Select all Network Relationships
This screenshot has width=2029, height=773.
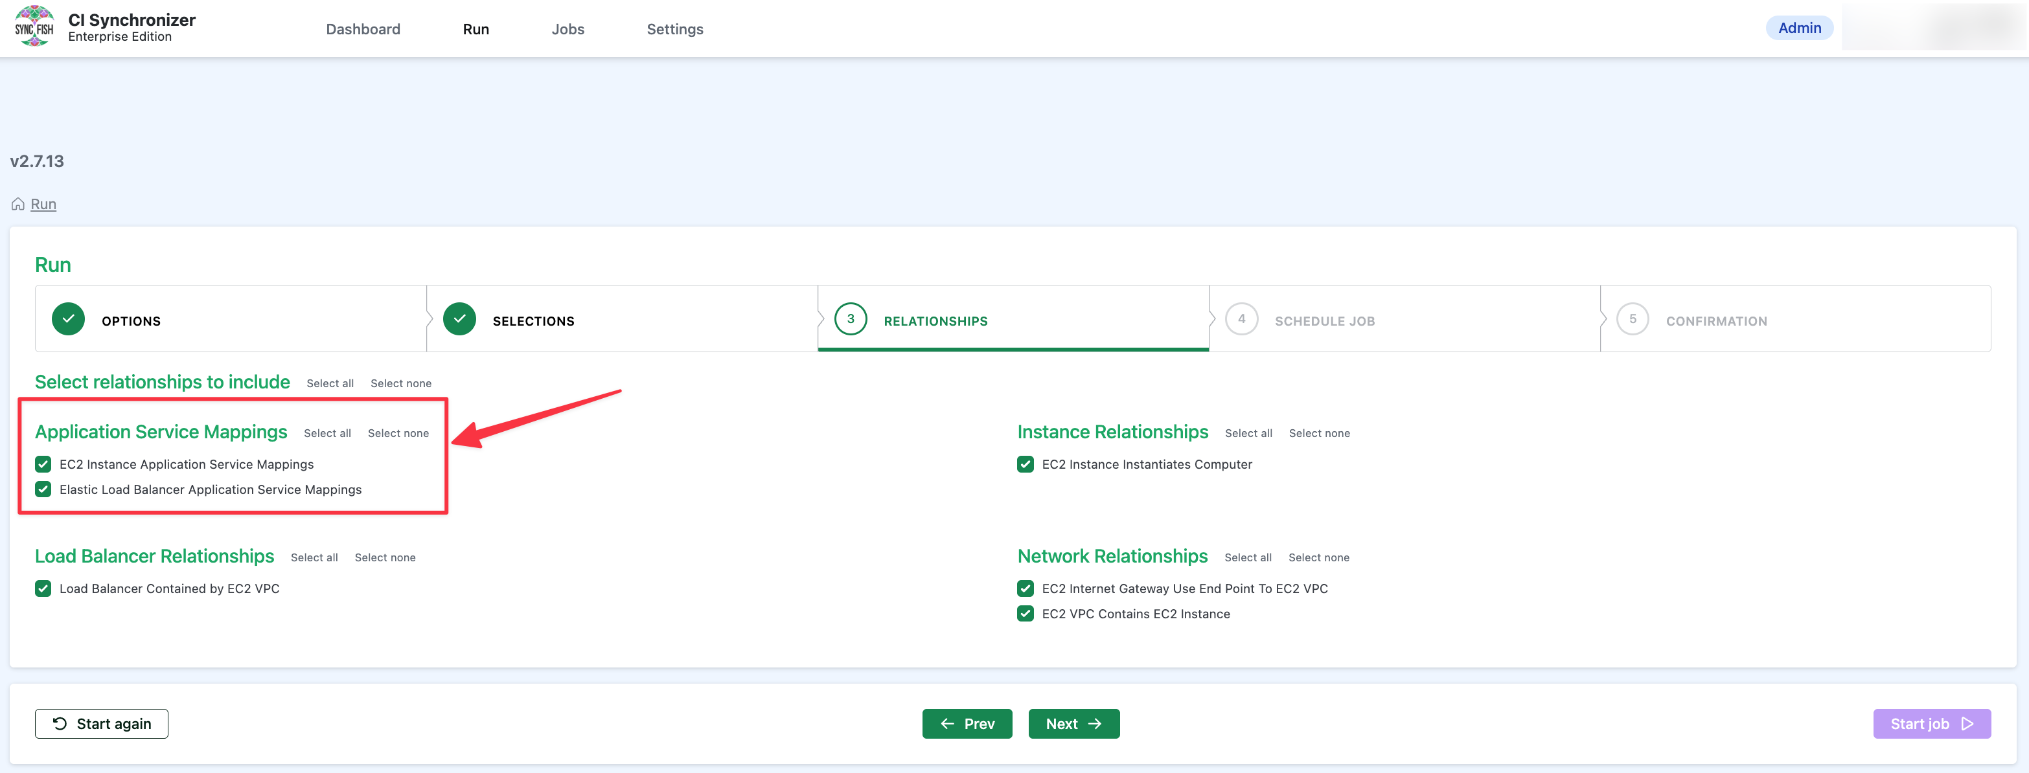(1248, 557)
